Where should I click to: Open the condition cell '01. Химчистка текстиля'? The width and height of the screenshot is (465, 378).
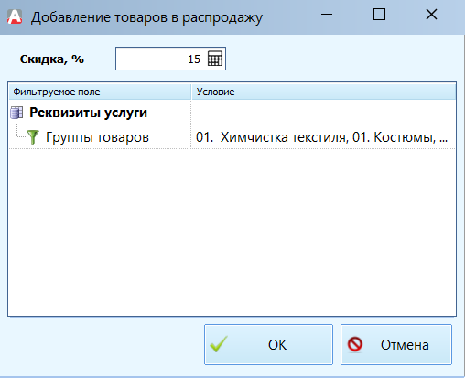(323, 137)
